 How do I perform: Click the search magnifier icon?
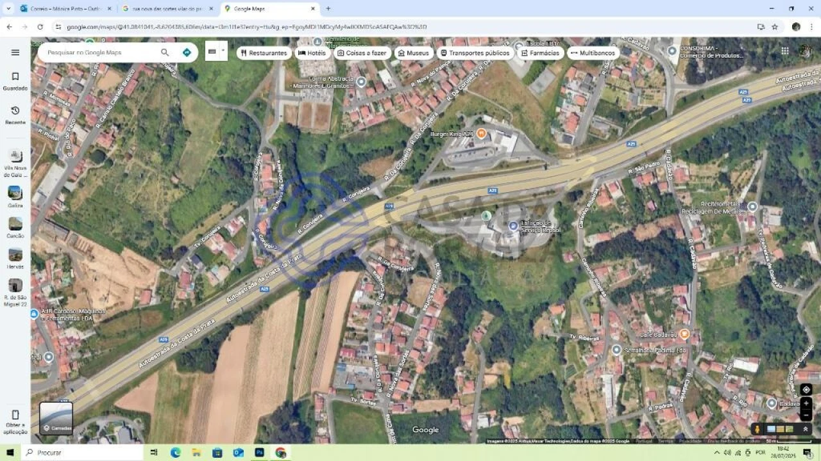point(165,53)
